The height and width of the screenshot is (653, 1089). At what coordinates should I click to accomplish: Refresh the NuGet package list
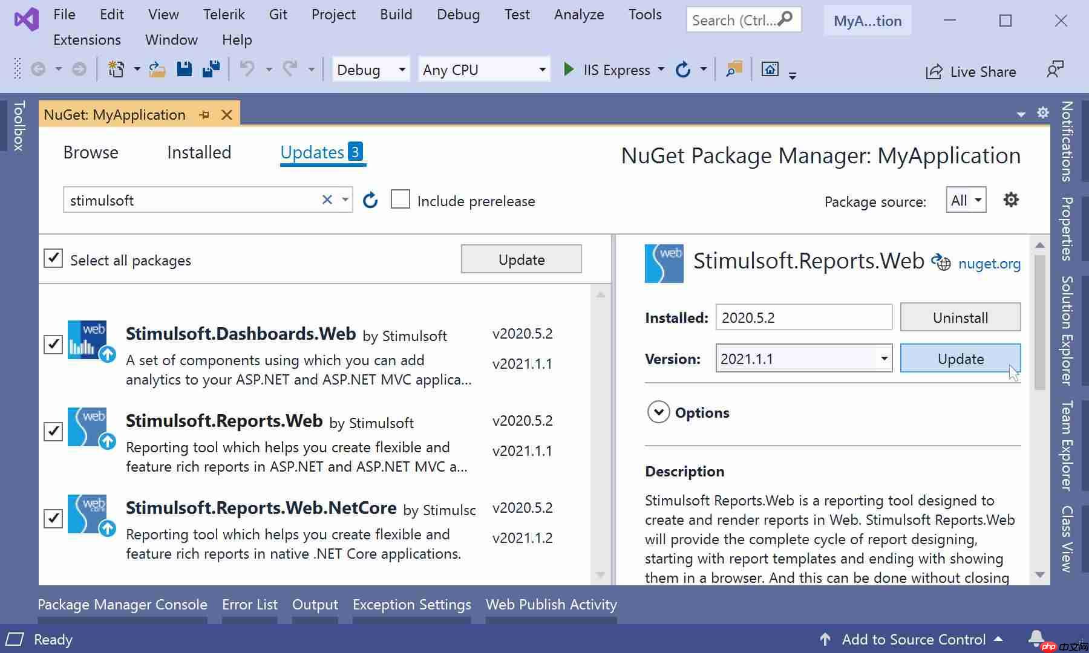click(370, 200)
